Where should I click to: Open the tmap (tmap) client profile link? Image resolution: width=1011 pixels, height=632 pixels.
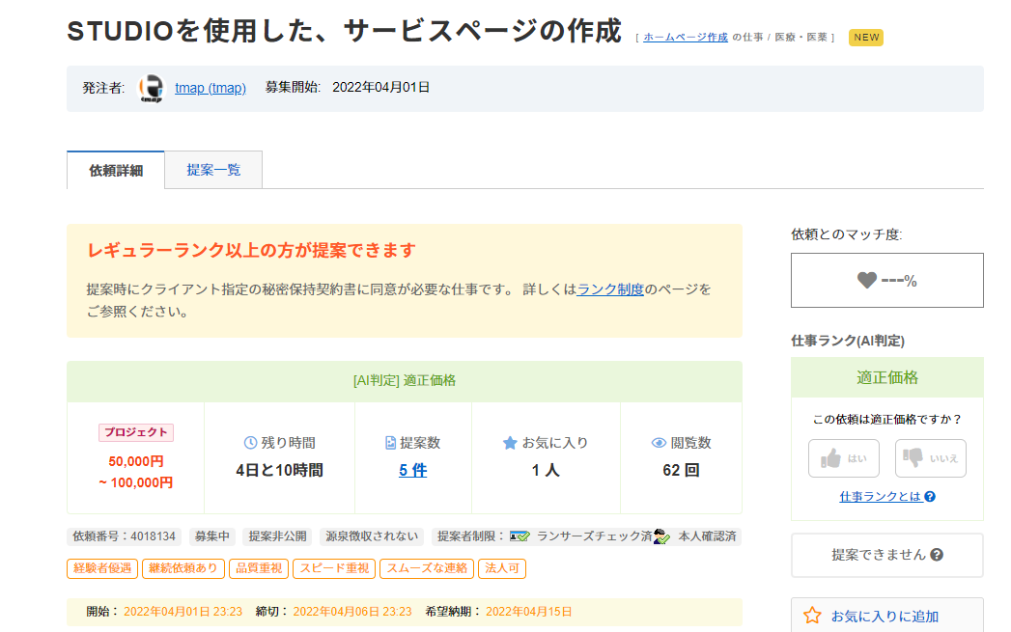(x=211, y=88)
